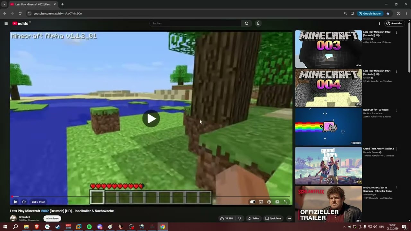This screenshot has width=411, height=231.
Task: Open the tab search dropdown arrow
Action: click(4, 4)
